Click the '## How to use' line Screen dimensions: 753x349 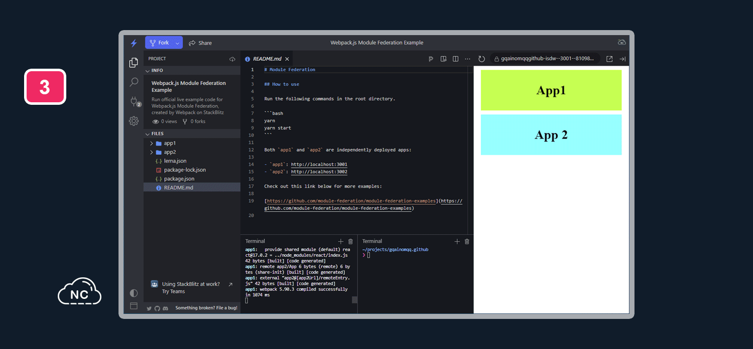pos(282,84)
